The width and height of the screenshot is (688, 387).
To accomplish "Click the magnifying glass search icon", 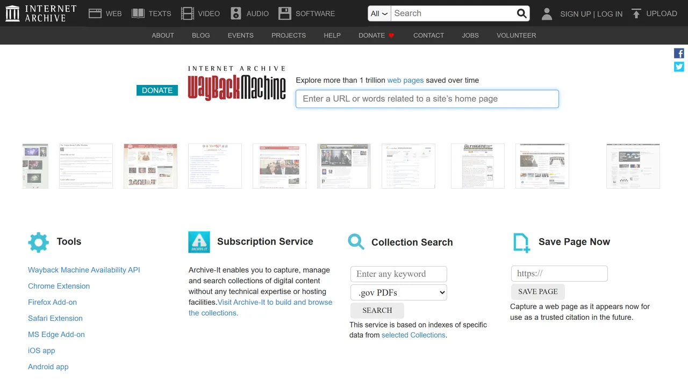I will pos(522,13).
